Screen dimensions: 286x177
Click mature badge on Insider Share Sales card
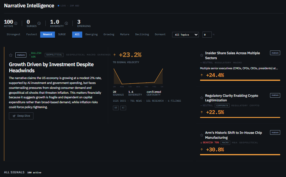click(x=275, y=53)
